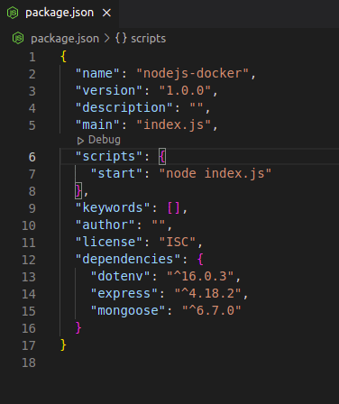Click the "express" dependency key
This screenshot has width=339, height=404.
click(x=124, y=294)
